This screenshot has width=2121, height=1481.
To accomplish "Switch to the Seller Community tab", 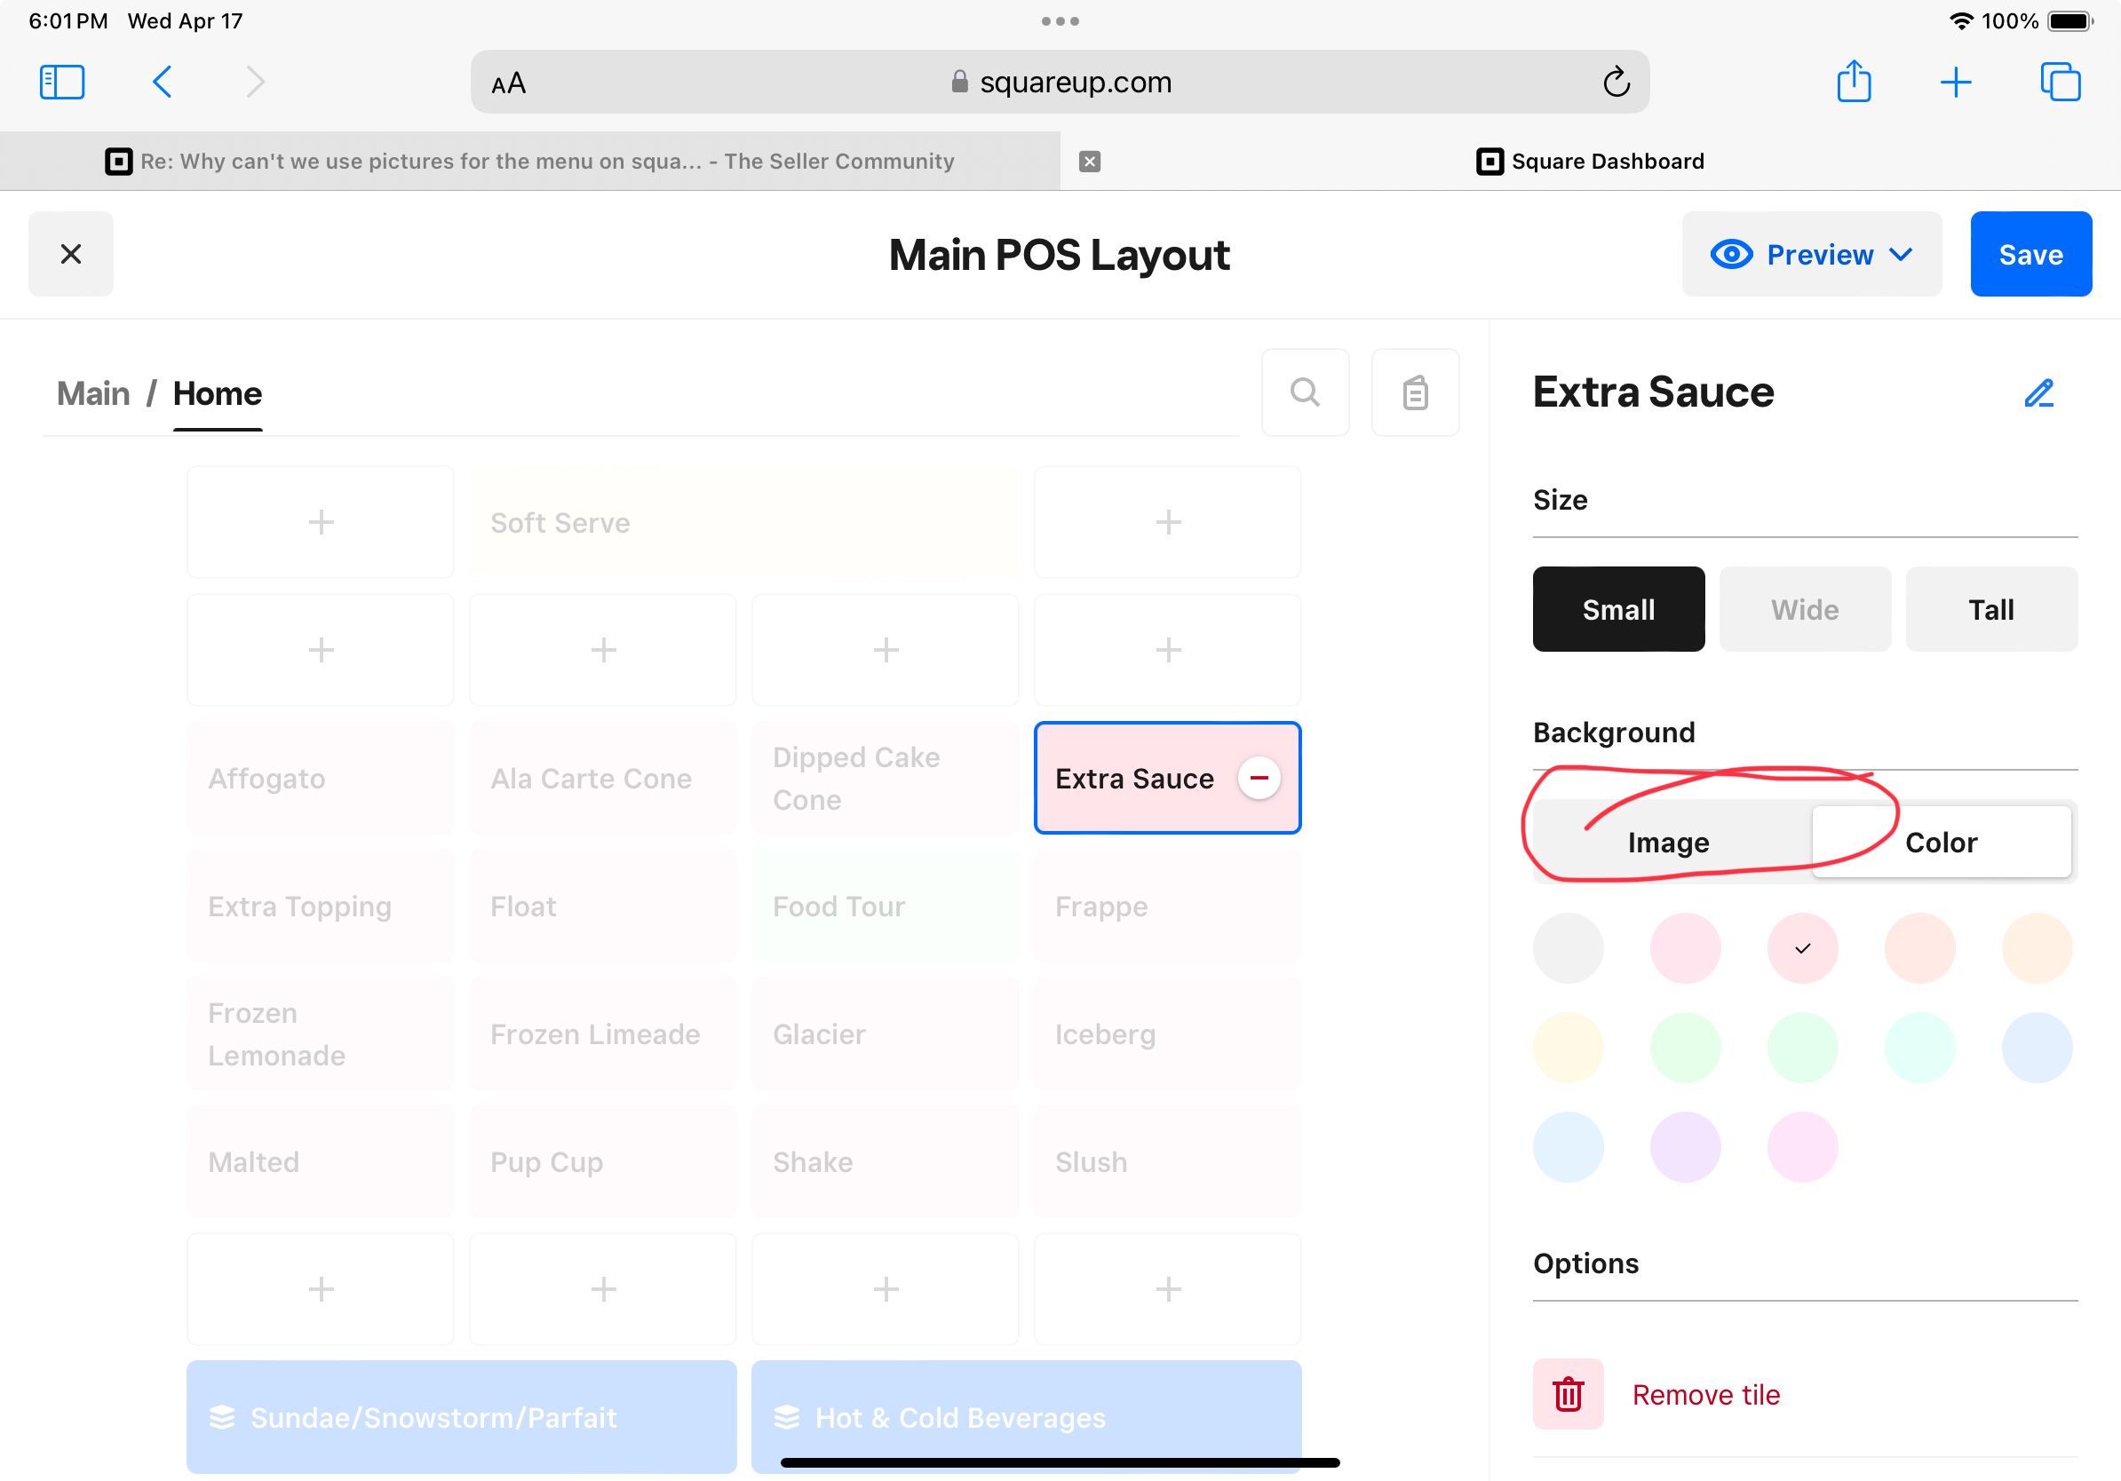I will click(529, 162).
